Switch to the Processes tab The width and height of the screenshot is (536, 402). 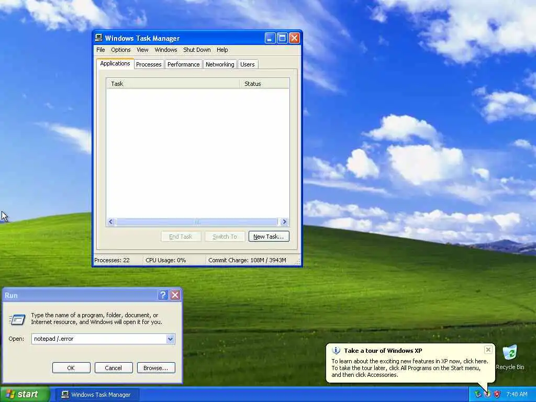[x=149, y=64]
